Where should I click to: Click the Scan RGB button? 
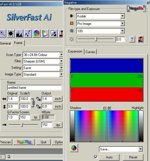click(x=24, y=142)
